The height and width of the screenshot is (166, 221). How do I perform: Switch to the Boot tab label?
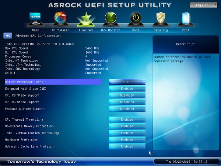click(x=136, y=30)
